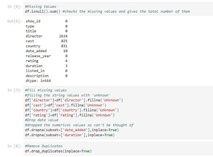213x157 pixels.
Task: Click the description output label
Action: pos(37,76)
